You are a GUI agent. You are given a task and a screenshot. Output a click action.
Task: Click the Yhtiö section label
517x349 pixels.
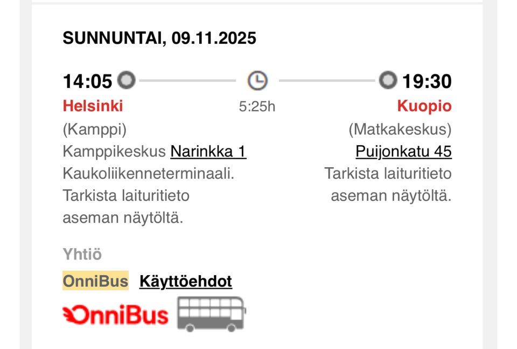(82, 254)
